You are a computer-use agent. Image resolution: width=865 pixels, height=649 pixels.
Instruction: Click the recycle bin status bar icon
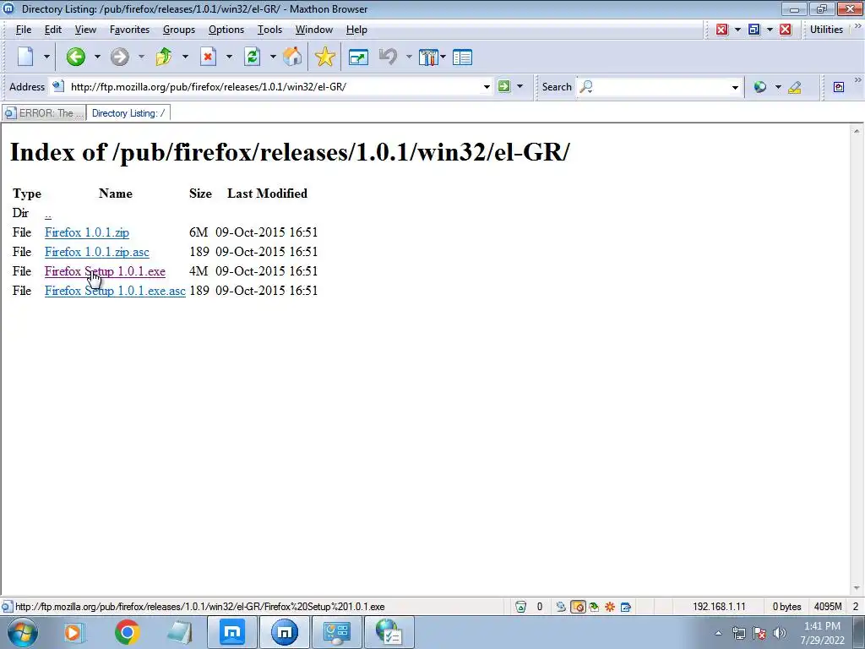pyautogui.click(x=520, y=607)
